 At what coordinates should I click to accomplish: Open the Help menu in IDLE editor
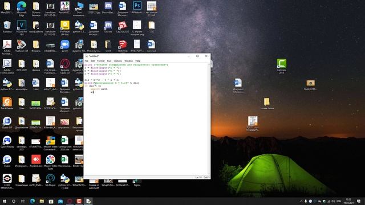click(x=138, y=61)
